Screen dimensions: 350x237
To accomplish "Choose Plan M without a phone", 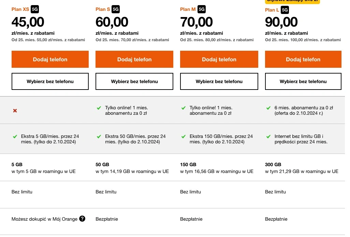I will pyautogui.click(x=219, y=81).
